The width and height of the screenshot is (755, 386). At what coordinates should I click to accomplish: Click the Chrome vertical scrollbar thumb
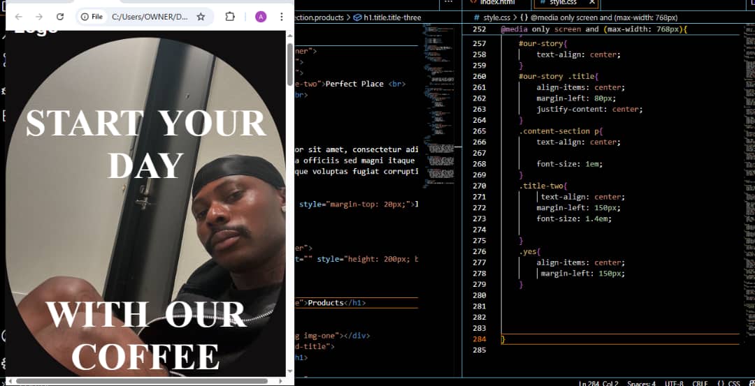pos(289,64)
